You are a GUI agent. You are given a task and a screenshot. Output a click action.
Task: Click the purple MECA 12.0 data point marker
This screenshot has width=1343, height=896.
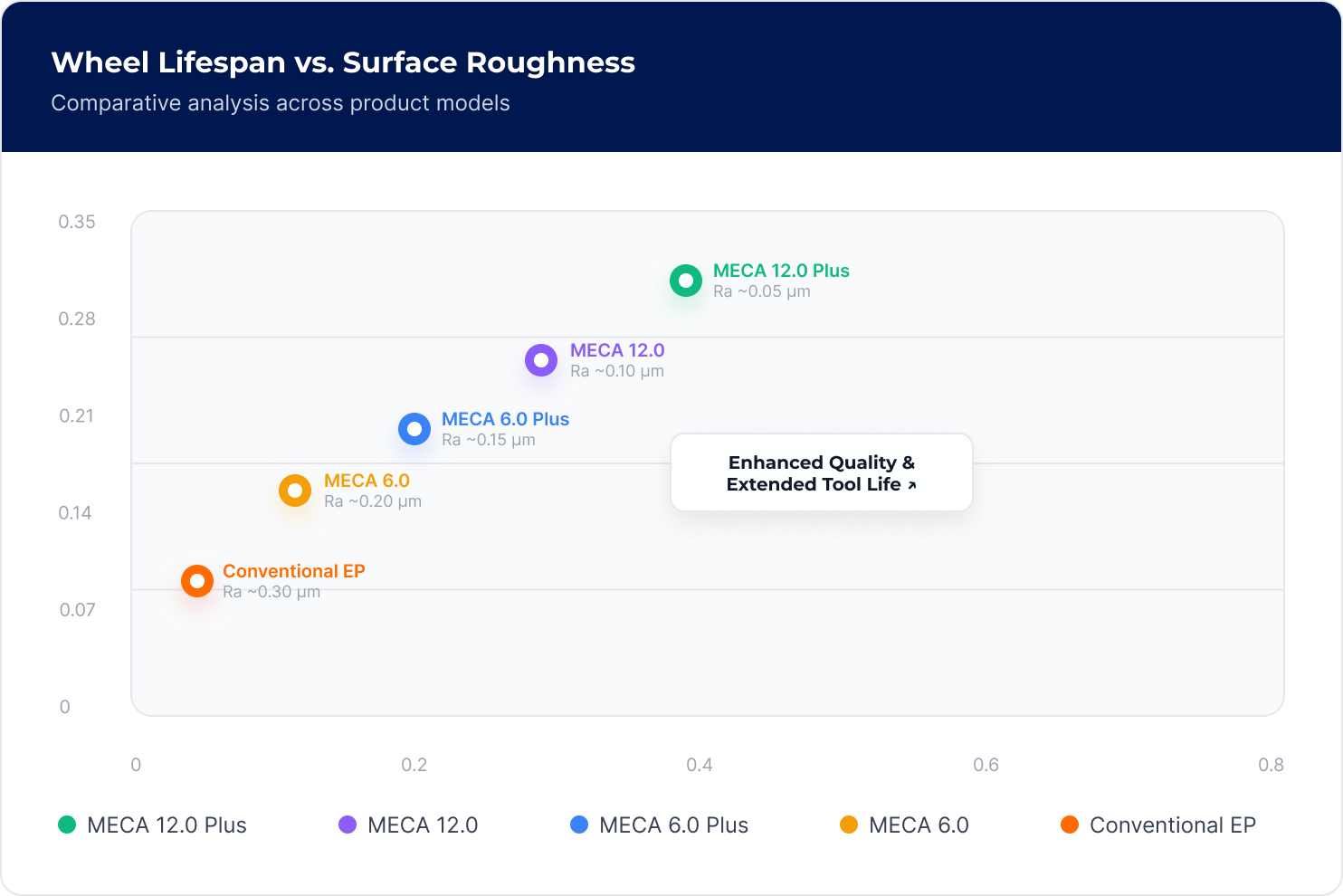(541, 360)
